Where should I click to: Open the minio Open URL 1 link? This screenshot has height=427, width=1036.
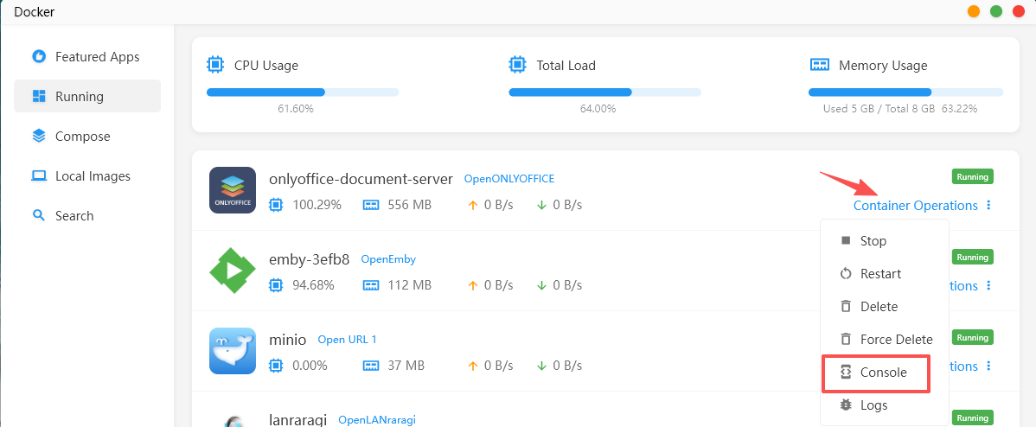click(x=347, y=340)
